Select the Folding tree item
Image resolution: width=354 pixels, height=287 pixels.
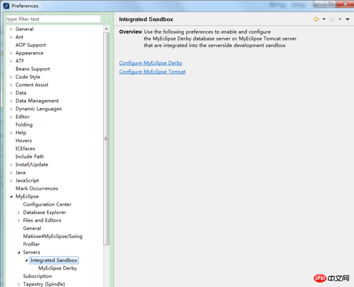click(x=24, y=125)
